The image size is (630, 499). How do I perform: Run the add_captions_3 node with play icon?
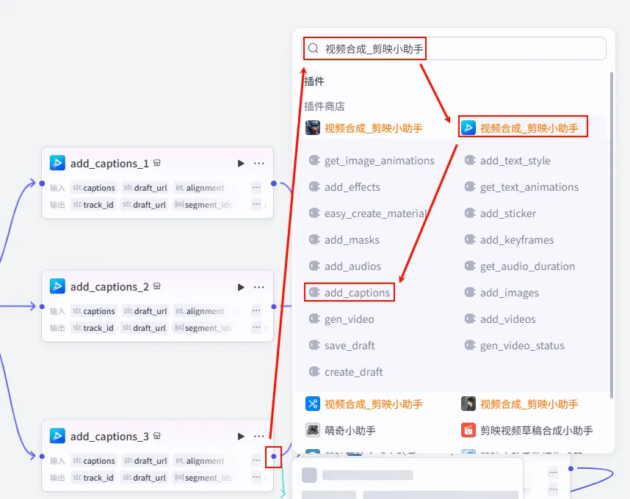click(241, 437)
